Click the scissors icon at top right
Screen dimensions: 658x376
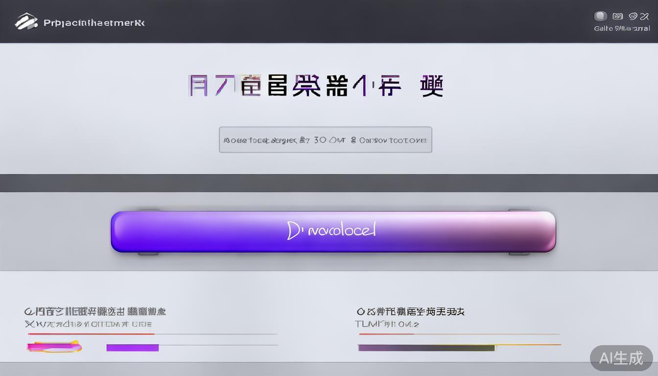[x=648, y=16]
